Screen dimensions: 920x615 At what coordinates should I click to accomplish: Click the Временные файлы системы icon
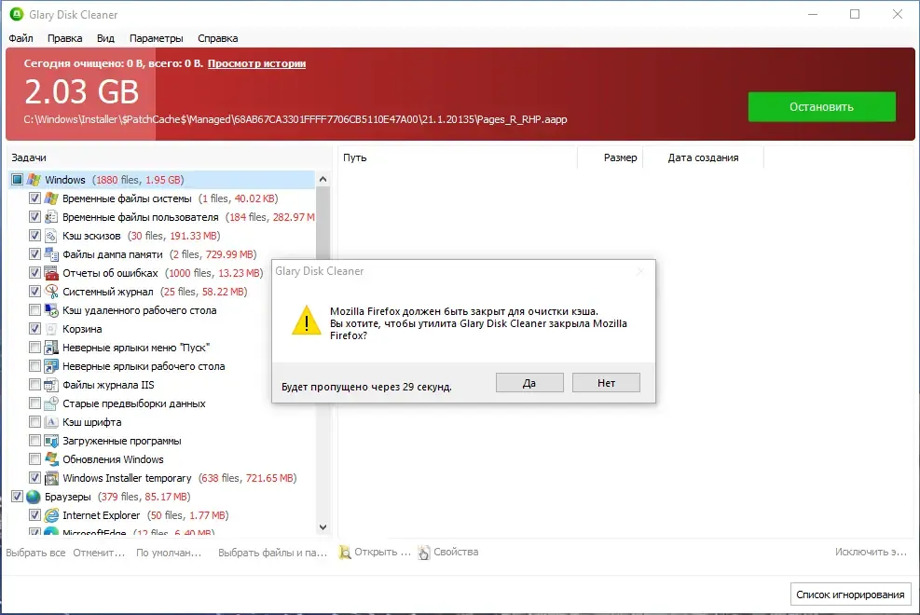(51, 198)
